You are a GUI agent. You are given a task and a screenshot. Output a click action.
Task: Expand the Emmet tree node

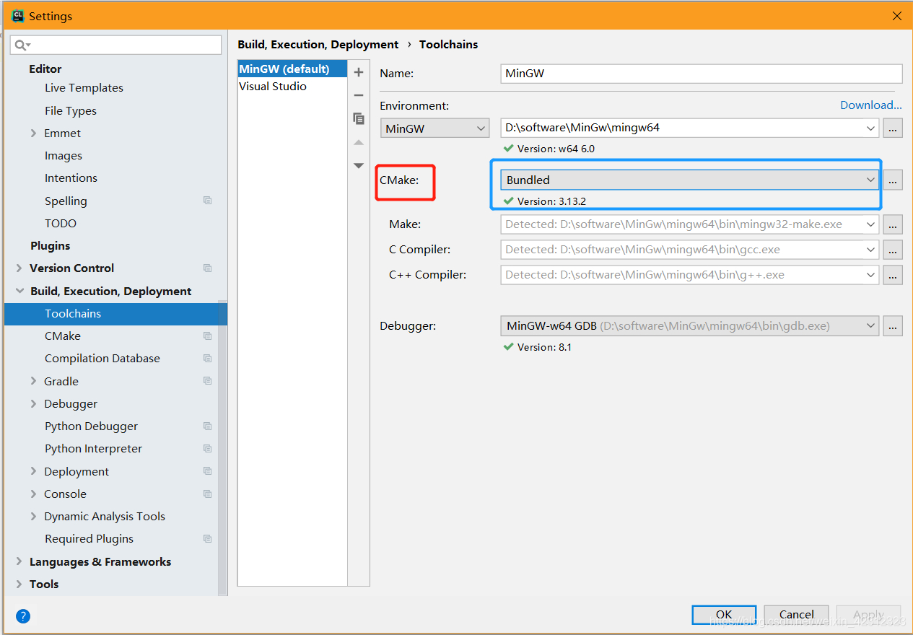point(33,133)
